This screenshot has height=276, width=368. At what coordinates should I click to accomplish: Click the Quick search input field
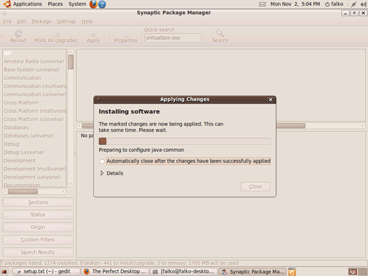click(x=173, y=37)
